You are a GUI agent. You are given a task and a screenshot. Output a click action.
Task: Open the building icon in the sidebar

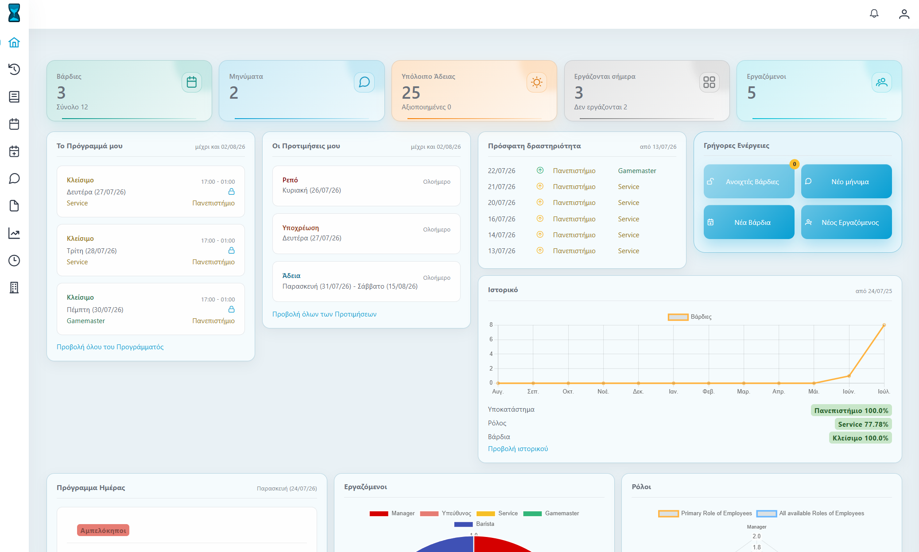[14, 288]
